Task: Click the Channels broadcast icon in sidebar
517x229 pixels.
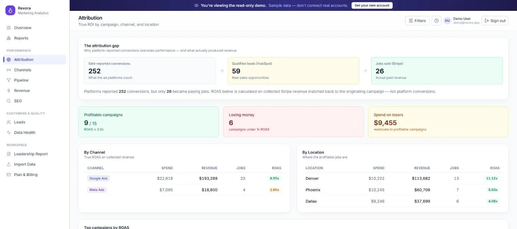Action: 9,70
